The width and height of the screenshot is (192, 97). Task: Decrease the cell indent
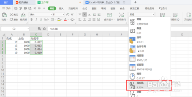click(x=94, y=14)
